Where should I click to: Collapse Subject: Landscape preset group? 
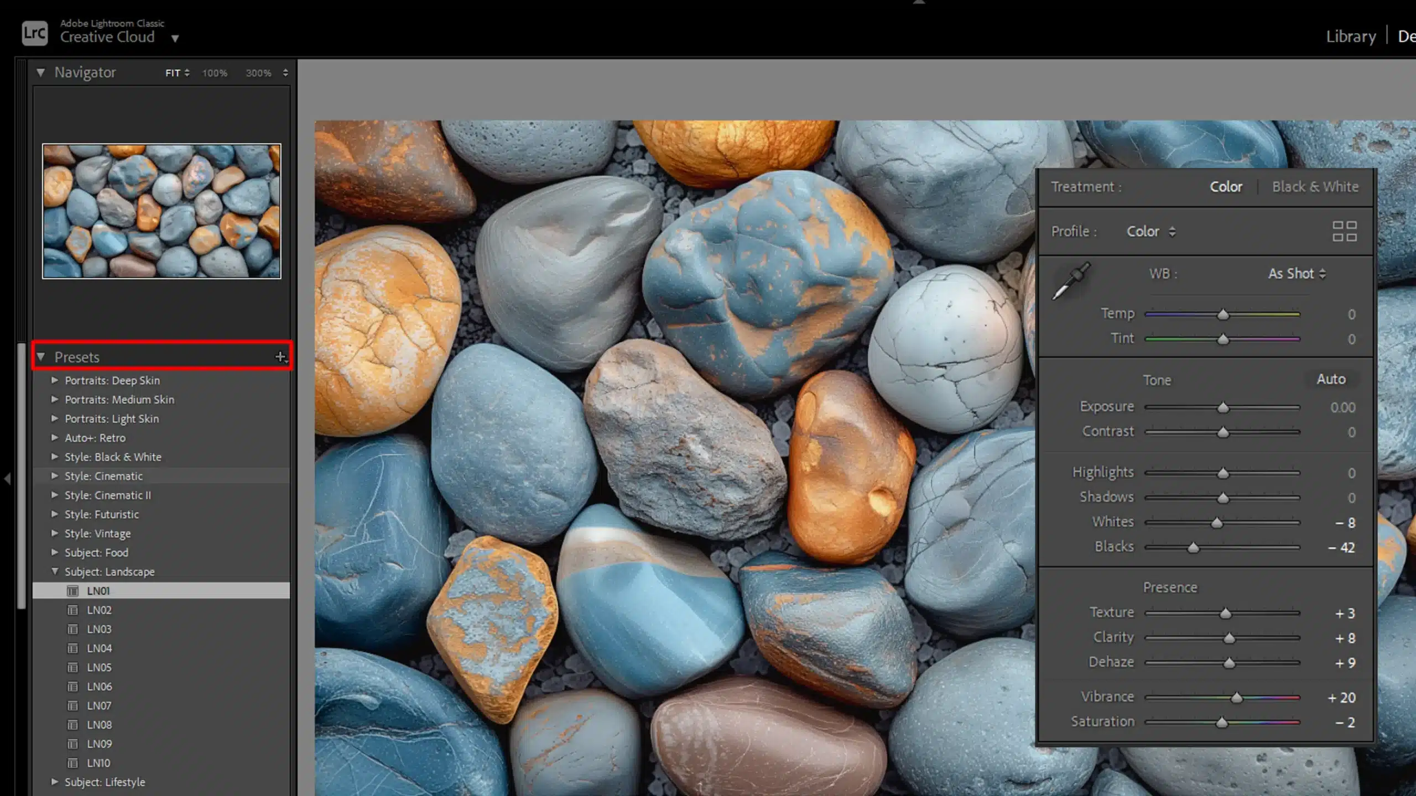tap(55, 572)
